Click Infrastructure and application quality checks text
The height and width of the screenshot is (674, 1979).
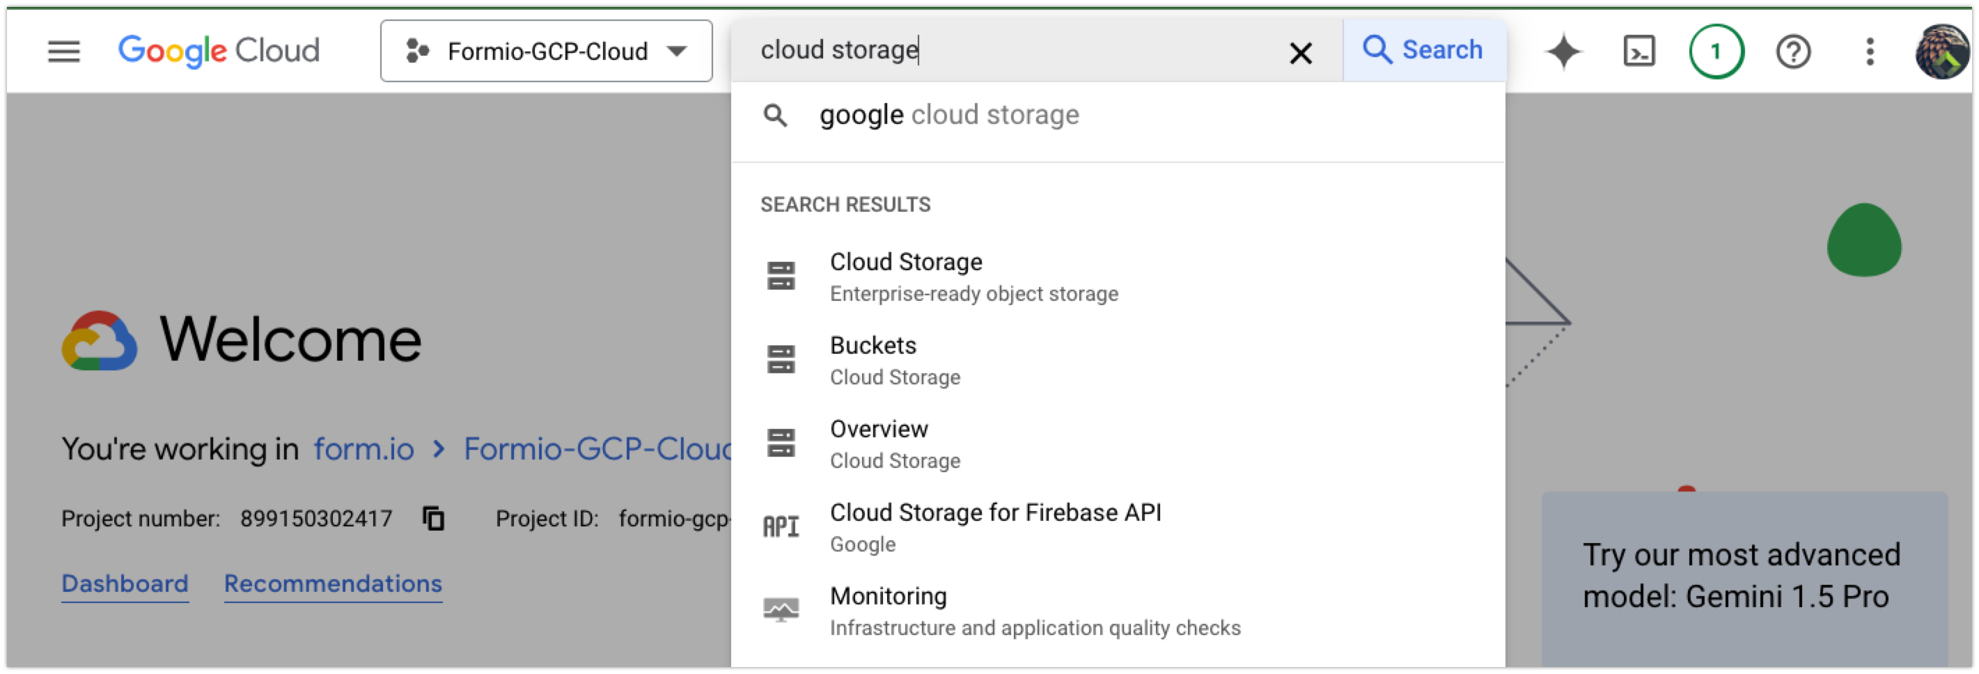click(x=1035, y=629)
